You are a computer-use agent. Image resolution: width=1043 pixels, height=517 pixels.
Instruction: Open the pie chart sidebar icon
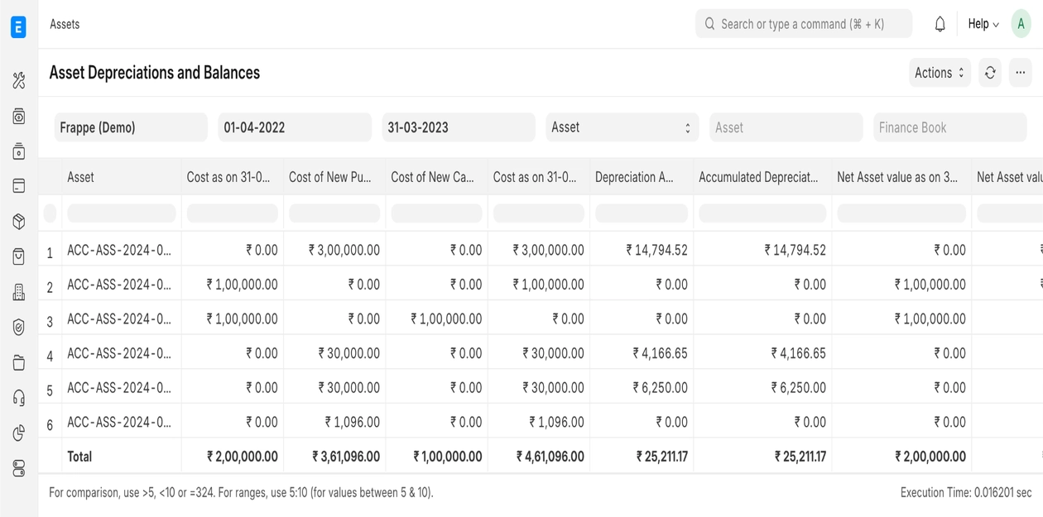19,433
